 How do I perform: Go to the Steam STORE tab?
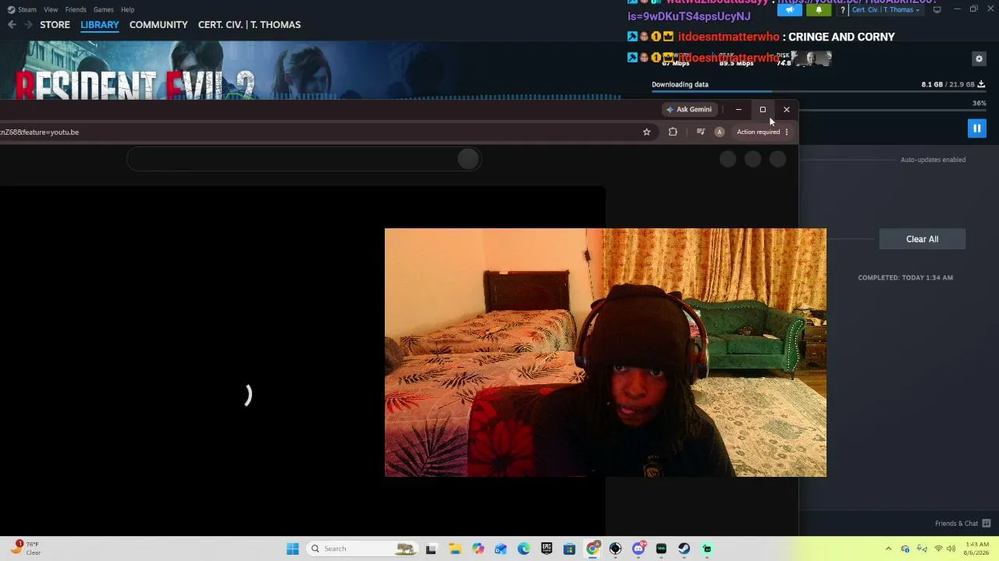coord(55,25)
